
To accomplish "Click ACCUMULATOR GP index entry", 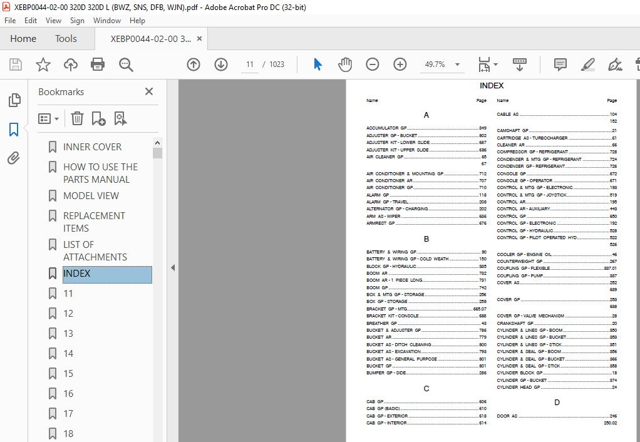I will click(426, 128).
